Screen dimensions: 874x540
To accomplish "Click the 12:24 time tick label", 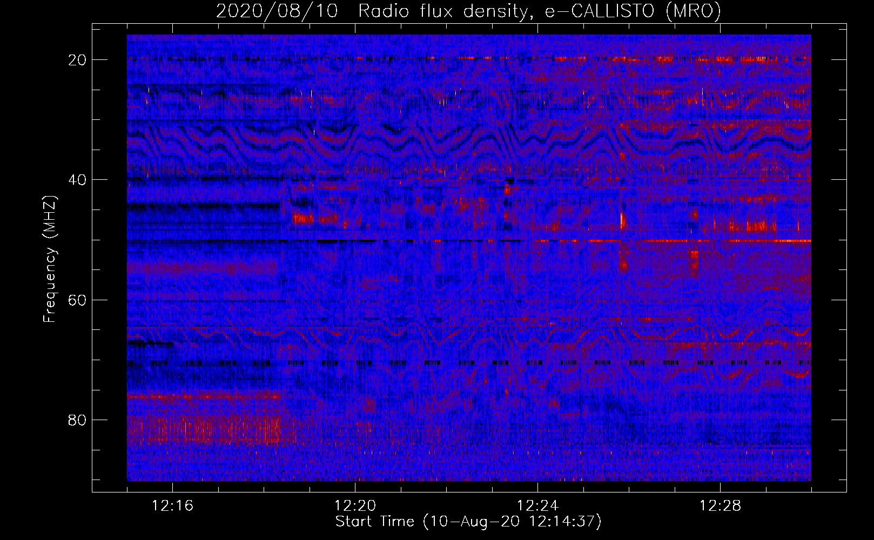I will tap(537, 506).
